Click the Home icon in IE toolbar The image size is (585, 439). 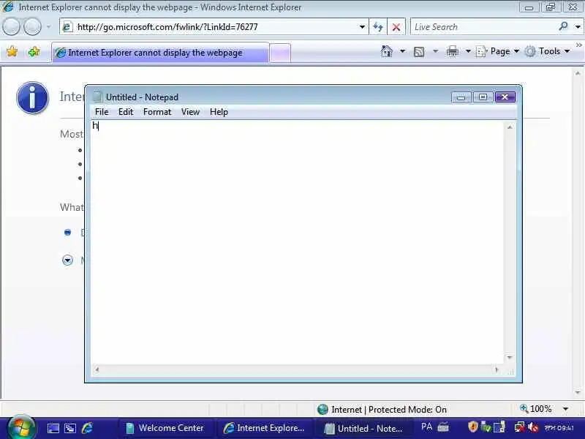point(387,51)
